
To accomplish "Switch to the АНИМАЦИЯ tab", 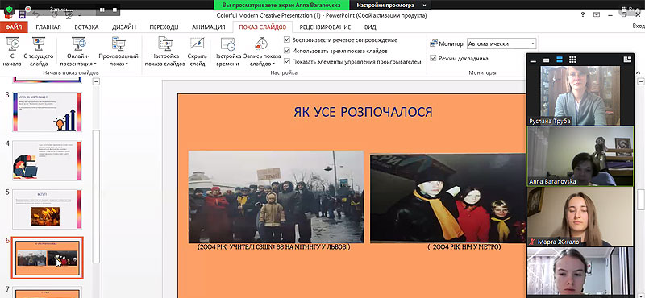I will point(209,27).
